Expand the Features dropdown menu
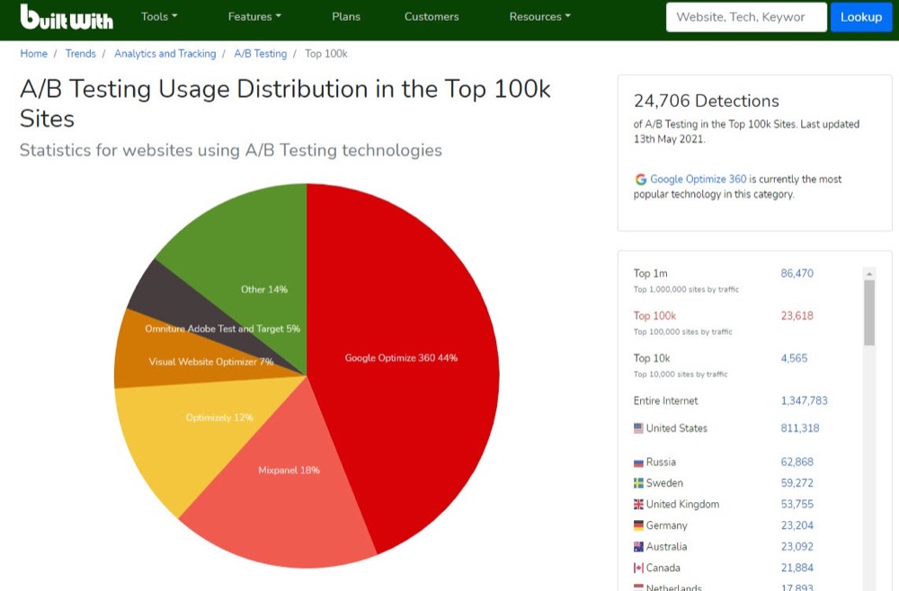The width and height of the screenshot is (899, 591). (254, 17)
